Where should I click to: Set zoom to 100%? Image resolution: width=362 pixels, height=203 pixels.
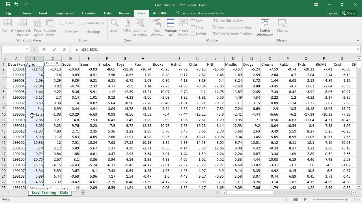(127, 26)
